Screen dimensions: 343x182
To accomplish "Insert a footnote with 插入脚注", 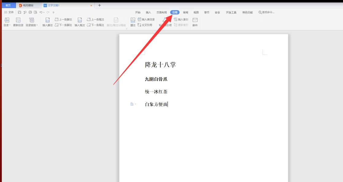I will coord(48,22).
